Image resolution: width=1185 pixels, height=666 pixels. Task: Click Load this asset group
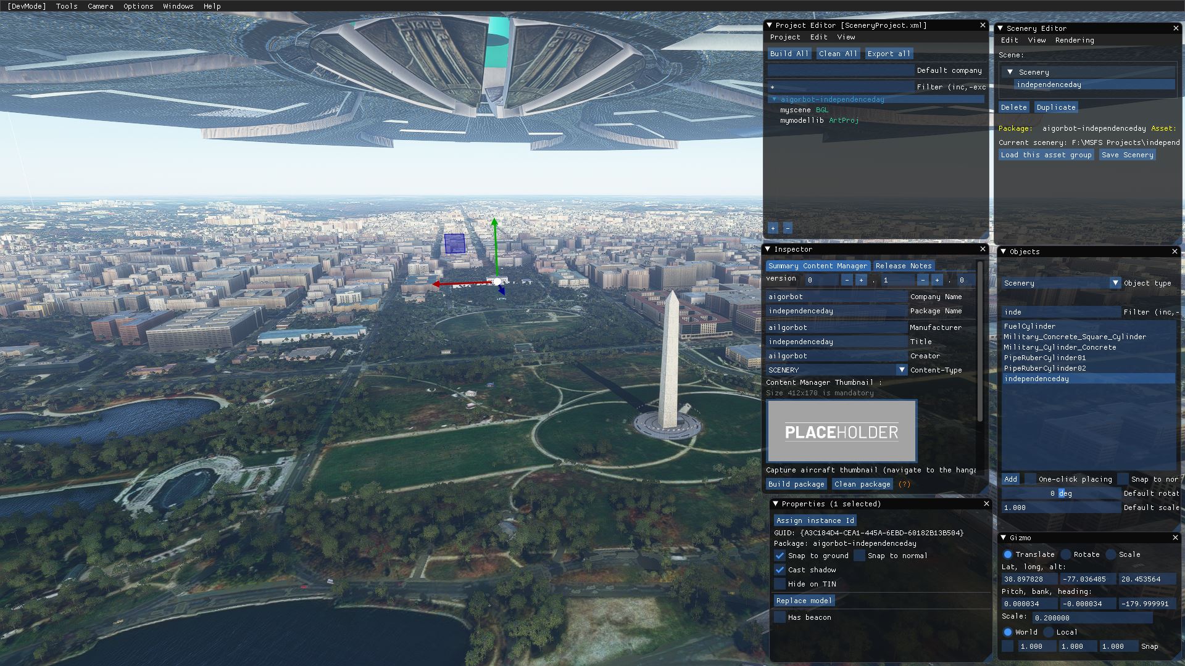coord(1046,155)
